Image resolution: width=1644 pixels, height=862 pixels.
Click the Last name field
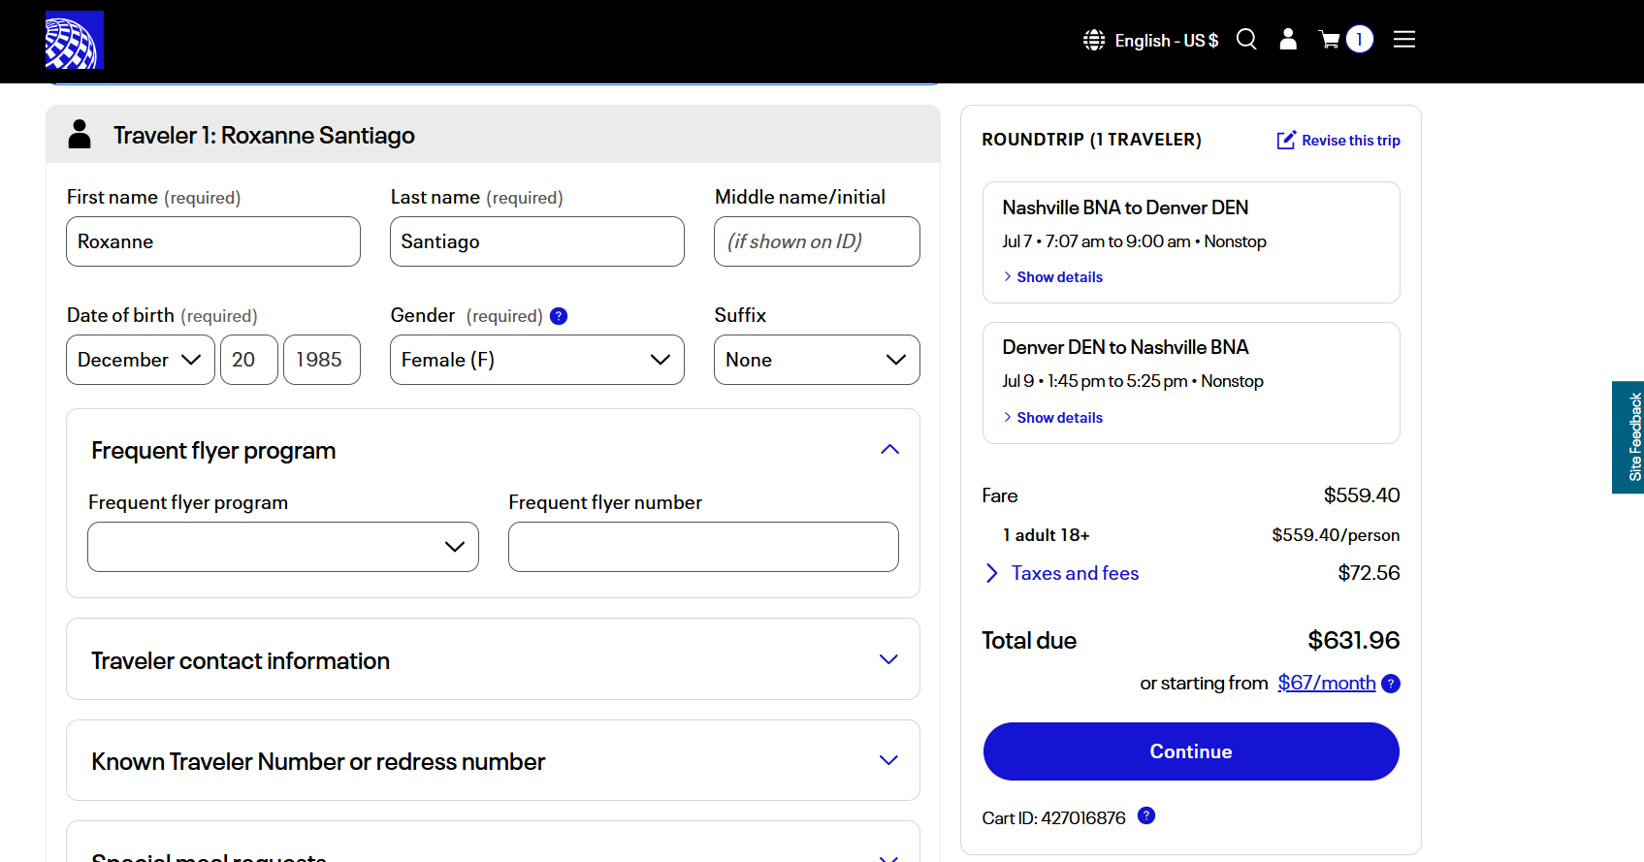(537, 241)
